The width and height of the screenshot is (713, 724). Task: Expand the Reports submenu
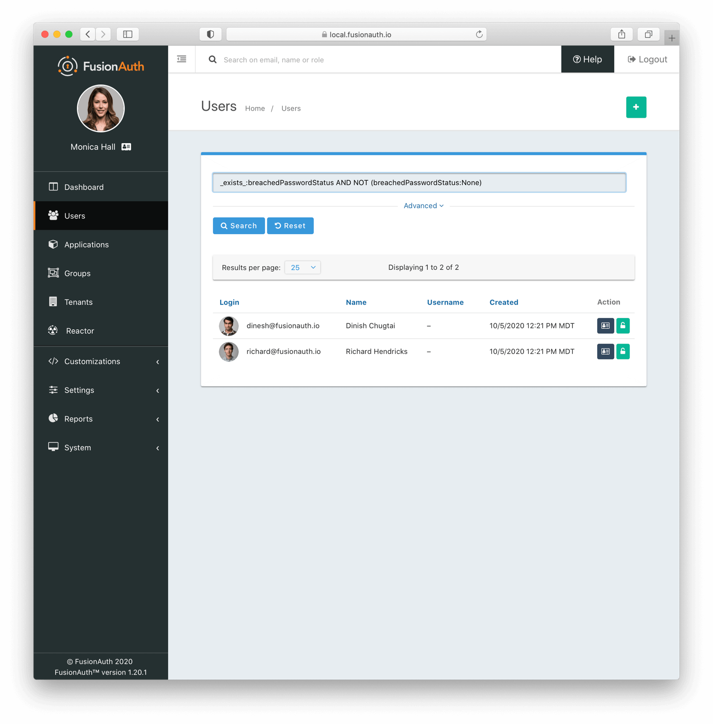point(101,419)
